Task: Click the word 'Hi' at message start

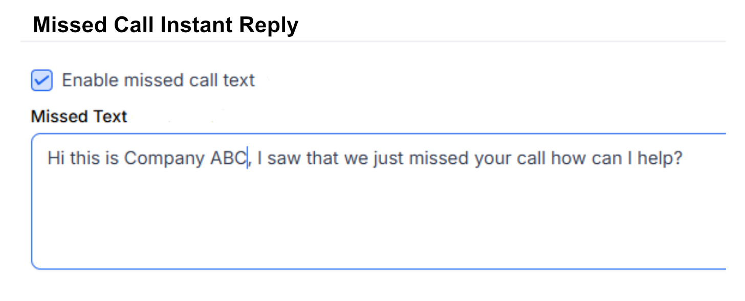Action: [x=56, y=158]
